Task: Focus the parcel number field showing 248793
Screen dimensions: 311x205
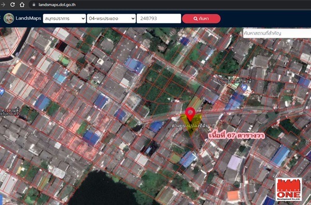Action: [x=159, y=19]
